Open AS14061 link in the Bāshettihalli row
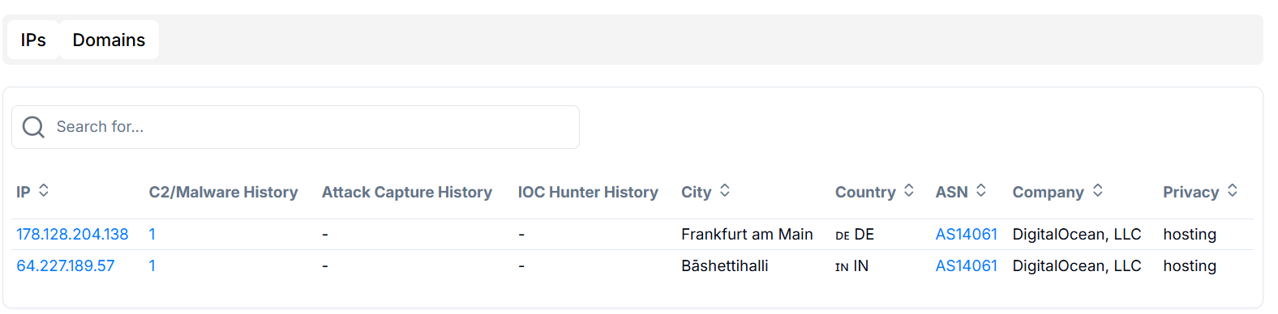 pos(966,265)
